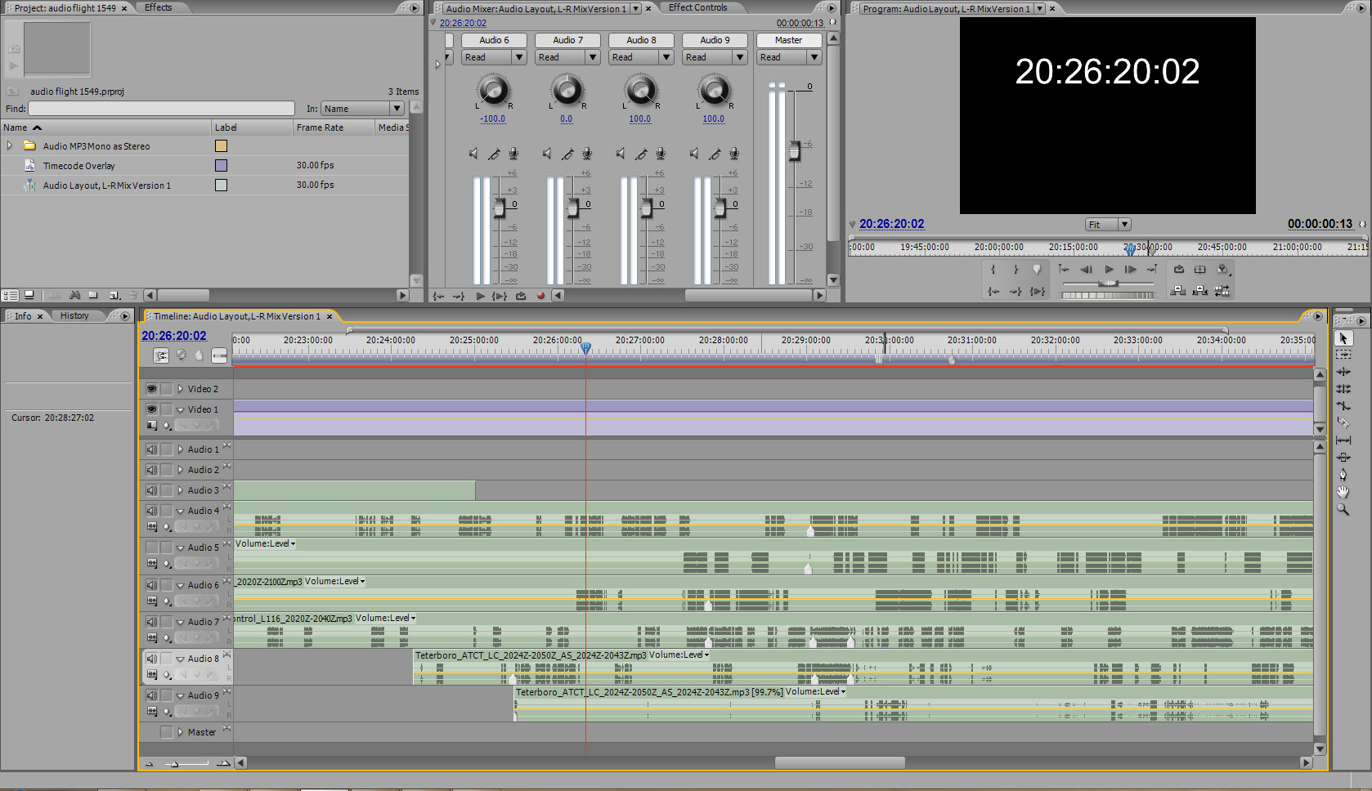The image size is (1372, 791).
Task: Solo Audio 8 channel in mixer
Action: click(641, 154)
